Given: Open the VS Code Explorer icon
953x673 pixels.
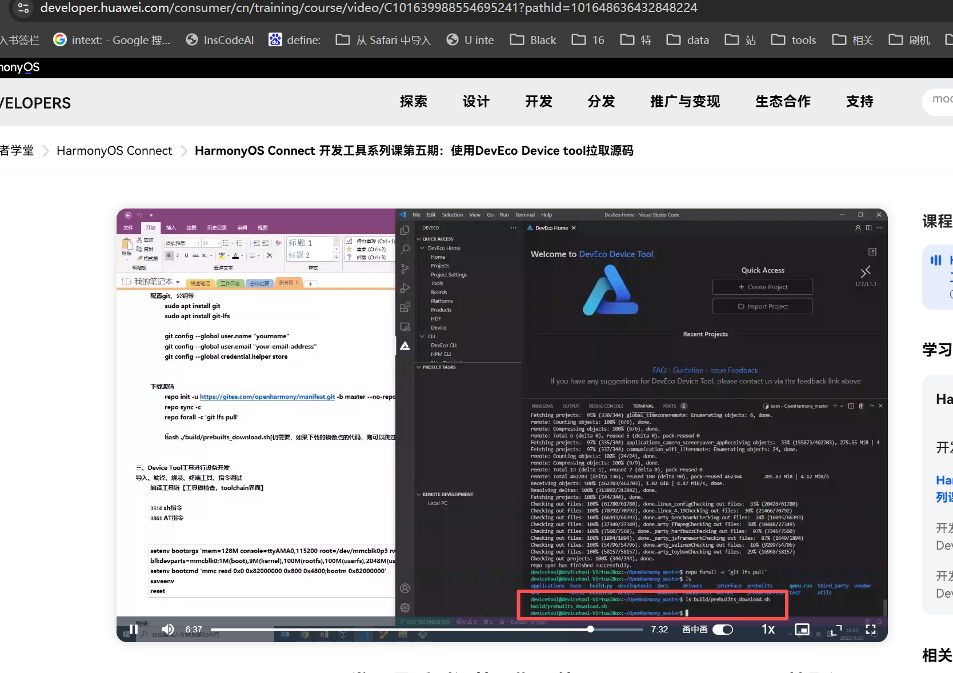Looking at the screenshot, I should tap(405, 230).
